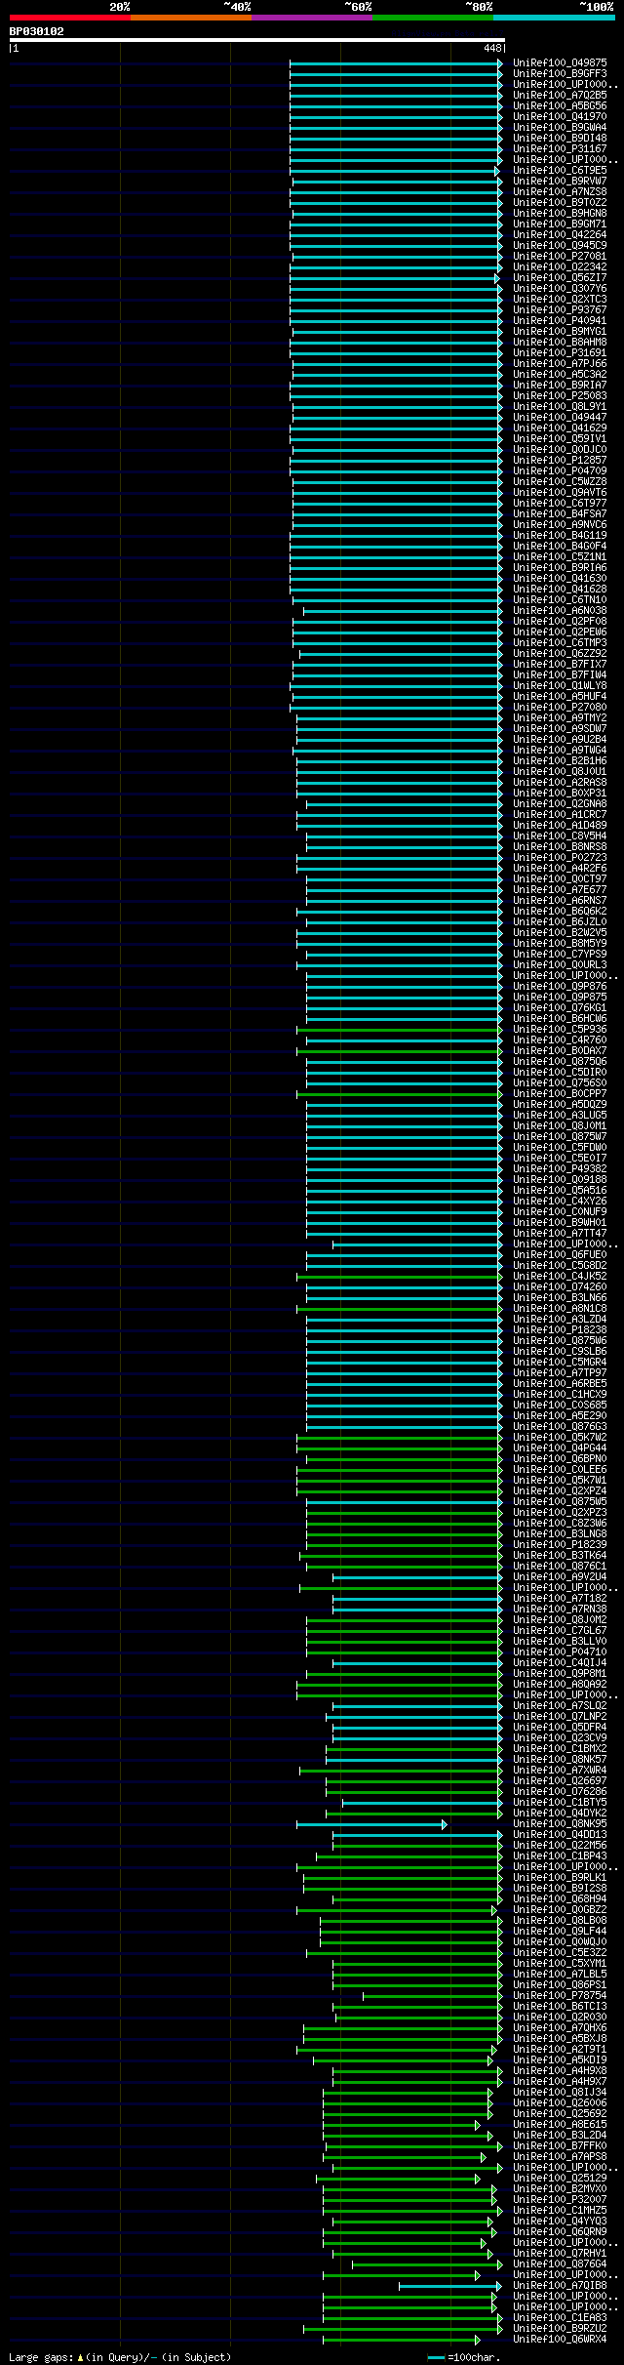Click the red 20% legend segment
The image size is (624, 2365).
point(70,18)
